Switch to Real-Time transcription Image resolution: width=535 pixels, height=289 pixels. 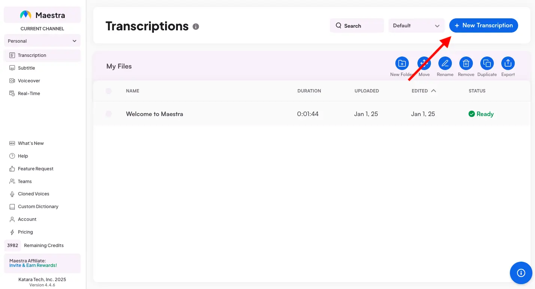pos(29,93)
